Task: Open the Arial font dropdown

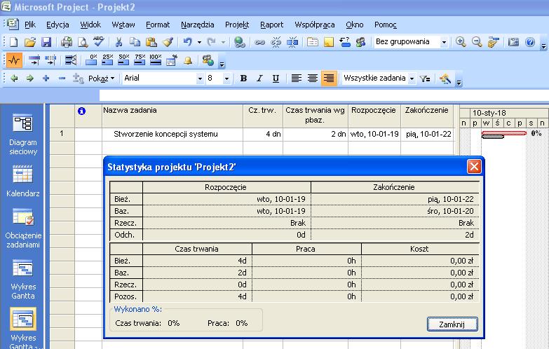Action: [200, 78]
